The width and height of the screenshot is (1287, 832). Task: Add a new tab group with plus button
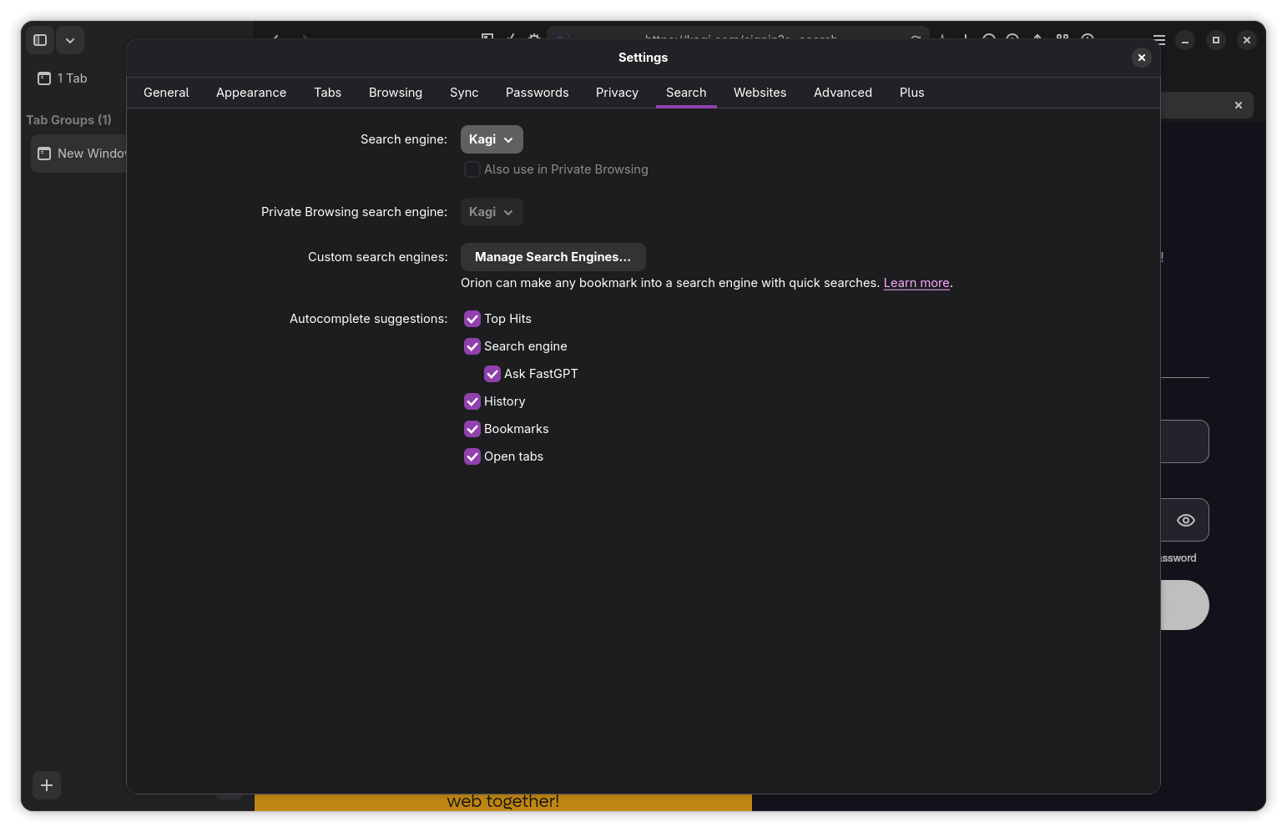(47, 785)
